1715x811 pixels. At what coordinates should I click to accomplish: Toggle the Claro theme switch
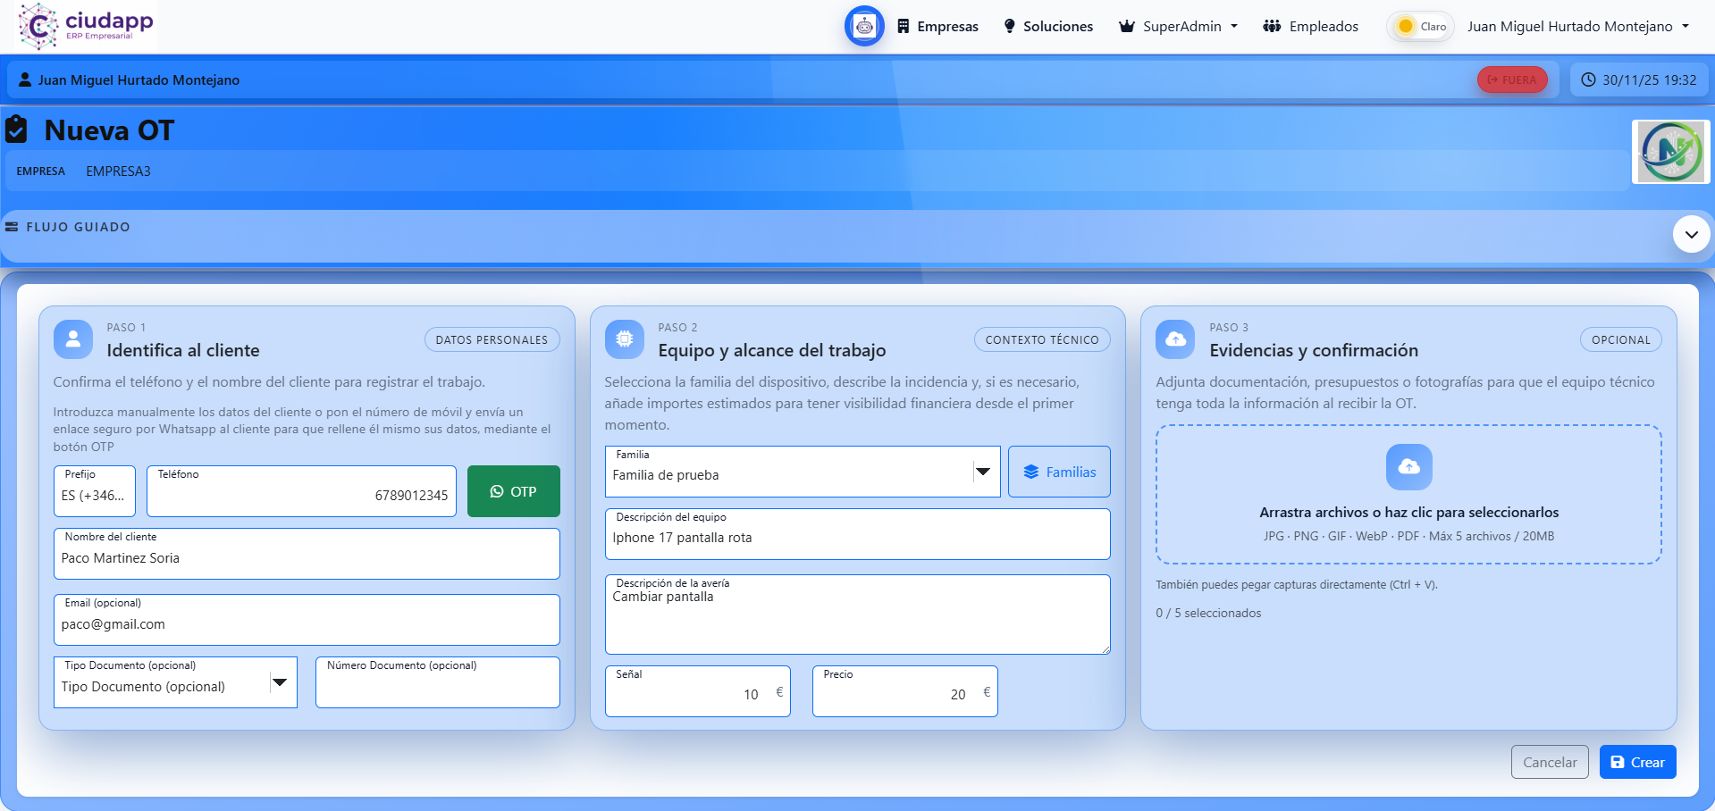(1419, 26)
